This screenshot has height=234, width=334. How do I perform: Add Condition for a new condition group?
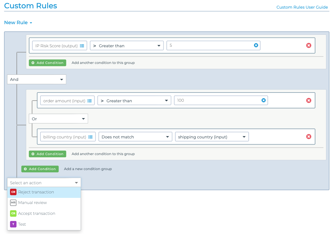(x=40, y=169)
